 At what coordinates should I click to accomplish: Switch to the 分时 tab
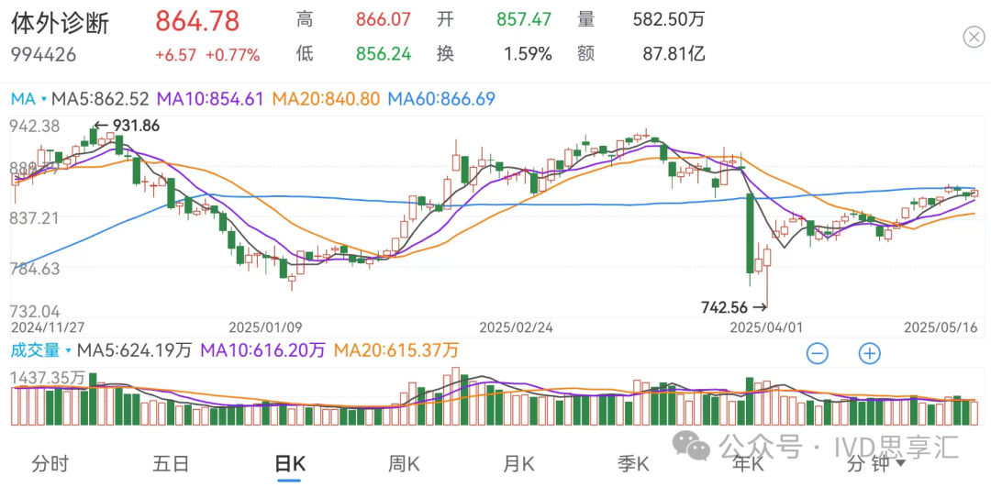click(50, 464)
